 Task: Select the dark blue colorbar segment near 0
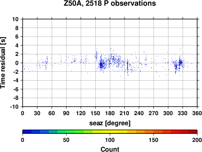pos(27,132)
